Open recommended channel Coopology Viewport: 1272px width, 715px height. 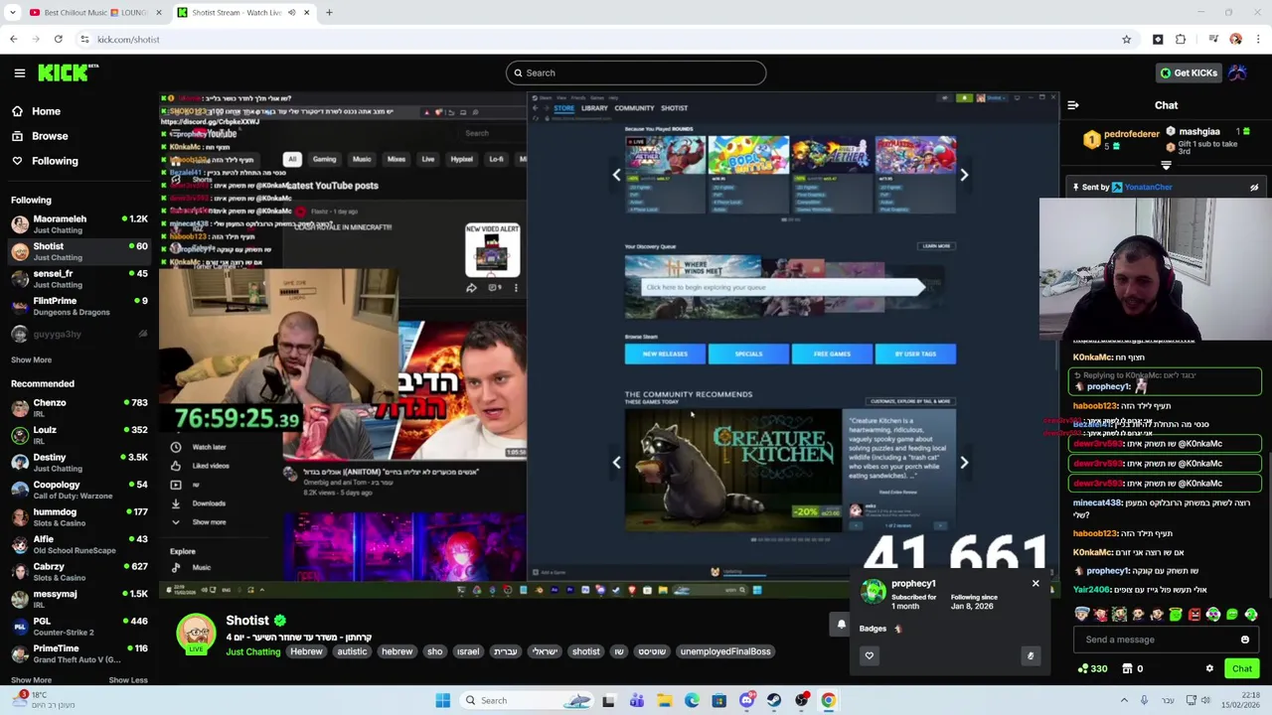(x=78, y=490)
